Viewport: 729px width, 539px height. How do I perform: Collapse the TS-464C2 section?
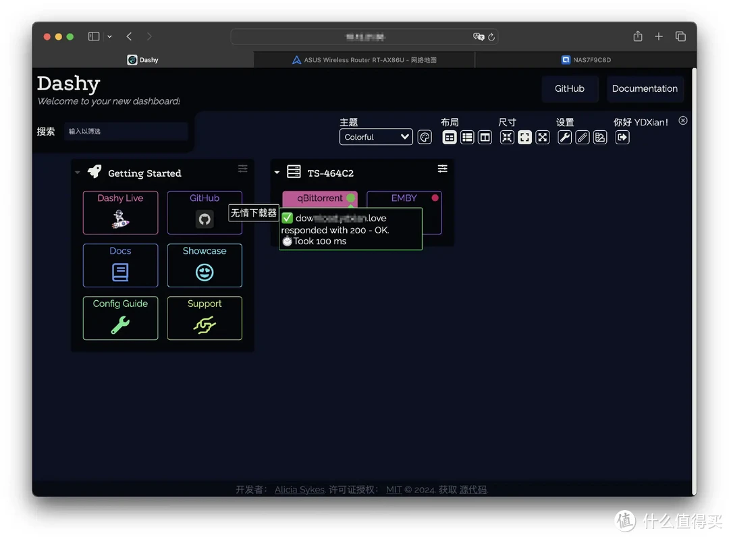point(277,173)
